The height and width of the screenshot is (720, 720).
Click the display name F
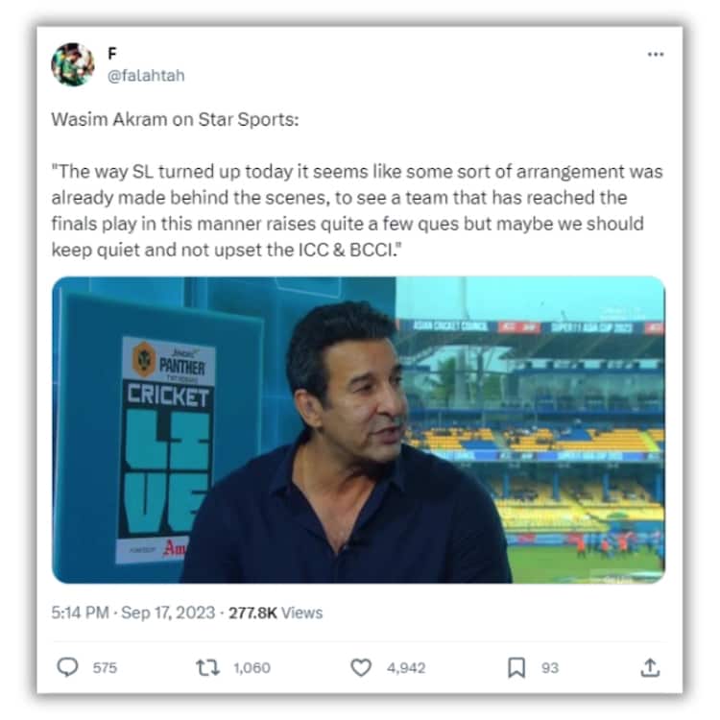(112, 54)
